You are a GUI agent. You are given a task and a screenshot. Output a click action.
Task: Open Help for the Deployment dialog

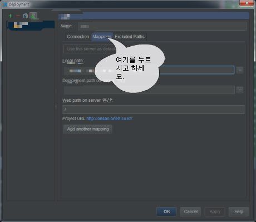tap(239, 211)
